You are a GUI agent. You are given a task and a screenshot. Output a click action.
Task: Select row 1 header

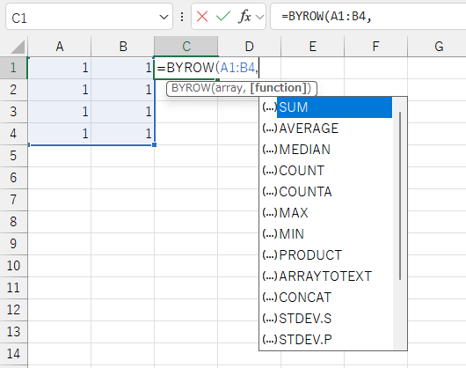click(13, 68)
